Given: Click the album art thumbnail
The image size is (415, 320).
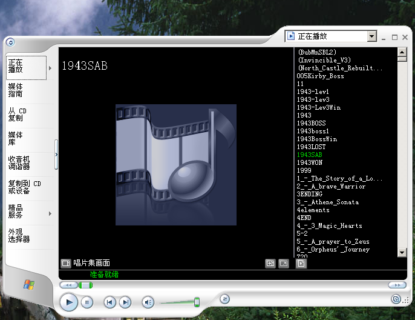Looking at the screenshot, I should tap(176, 165).
